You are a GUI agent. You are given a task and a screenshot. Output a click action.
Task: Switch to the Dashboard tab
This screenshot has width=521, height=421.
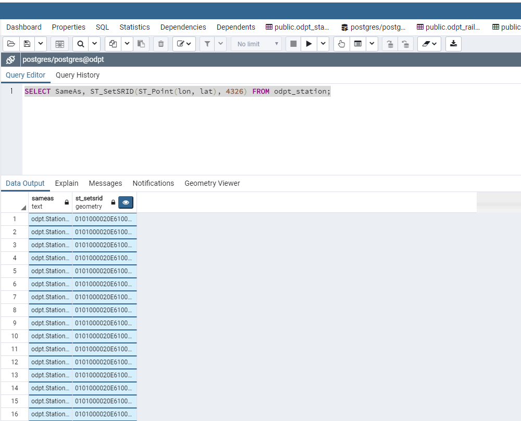[24, 27]
